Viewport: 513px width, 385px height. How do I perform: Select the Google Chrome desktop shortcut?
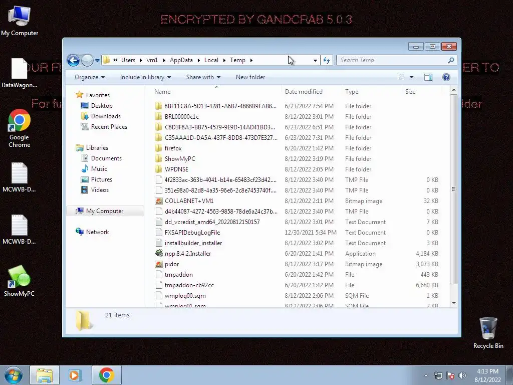(x=20, y=129)
